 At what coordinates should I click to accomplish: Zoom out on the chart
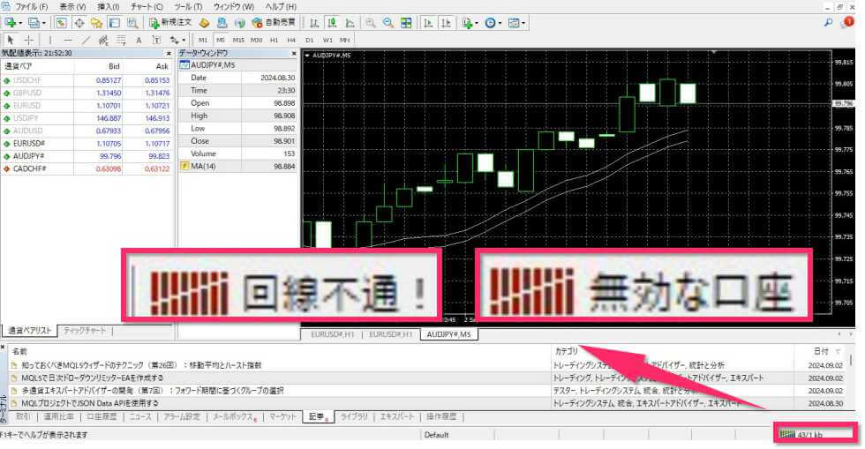tap(387, 23)
